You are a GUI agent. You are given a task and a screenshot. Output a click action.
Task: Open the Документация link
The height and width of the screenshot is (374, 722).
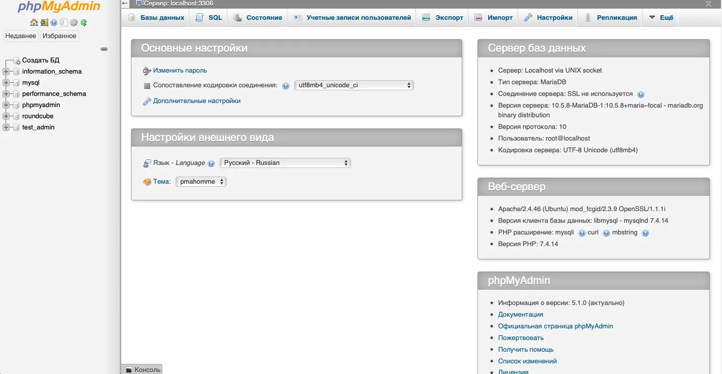click(521, 315)
